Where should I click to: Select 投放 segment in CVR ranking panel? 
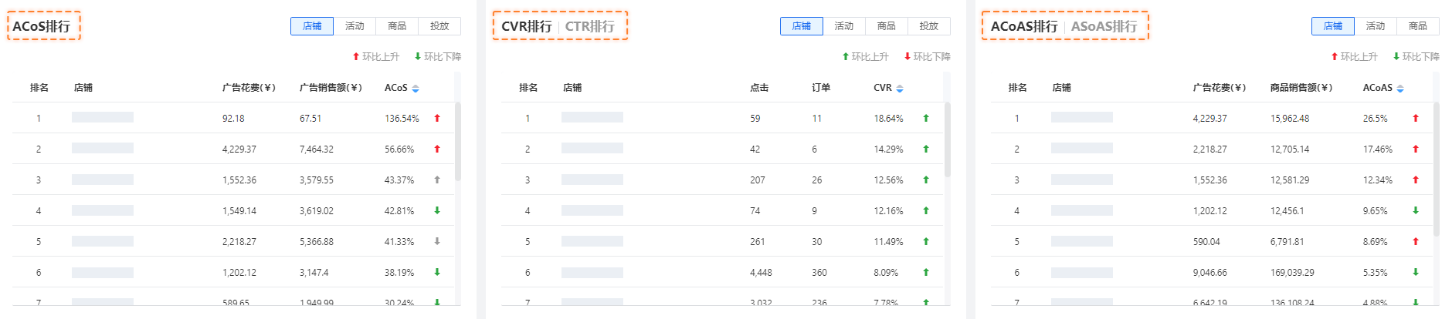pos(929,26)
